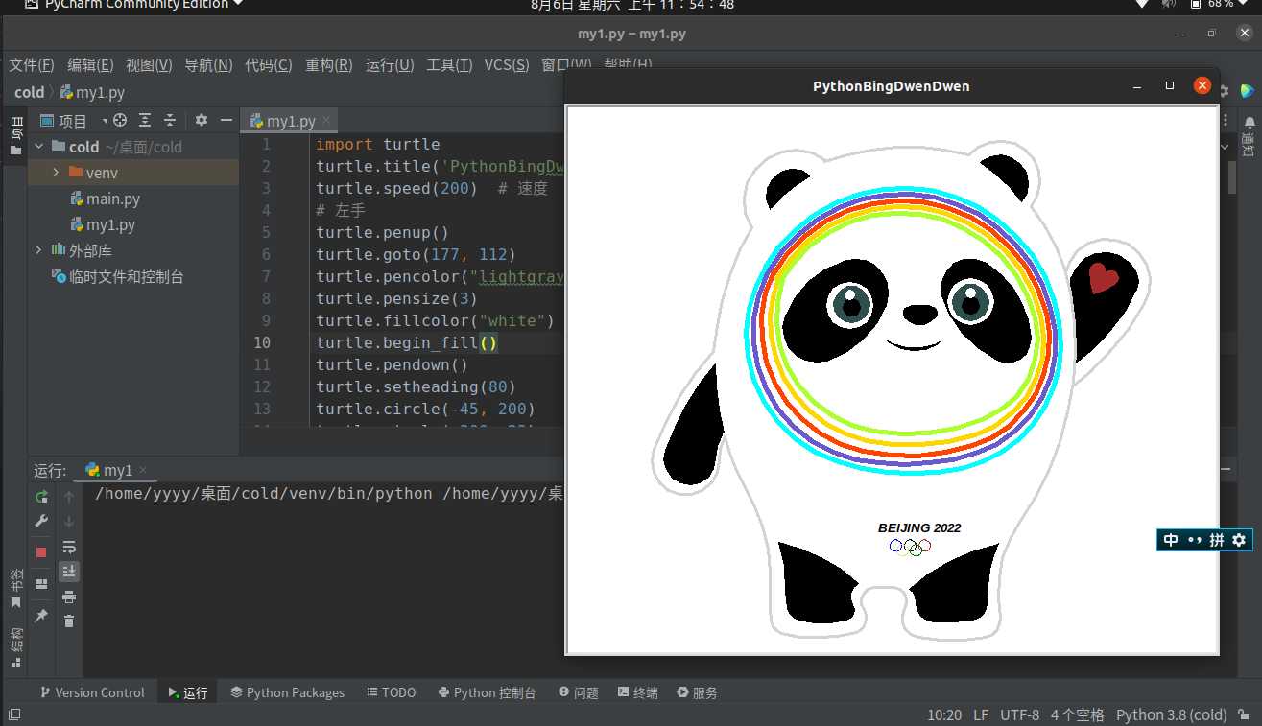Clear console output with the trash icon
The width and height of the screenshot is (1262, 726).
coord(69,621)
